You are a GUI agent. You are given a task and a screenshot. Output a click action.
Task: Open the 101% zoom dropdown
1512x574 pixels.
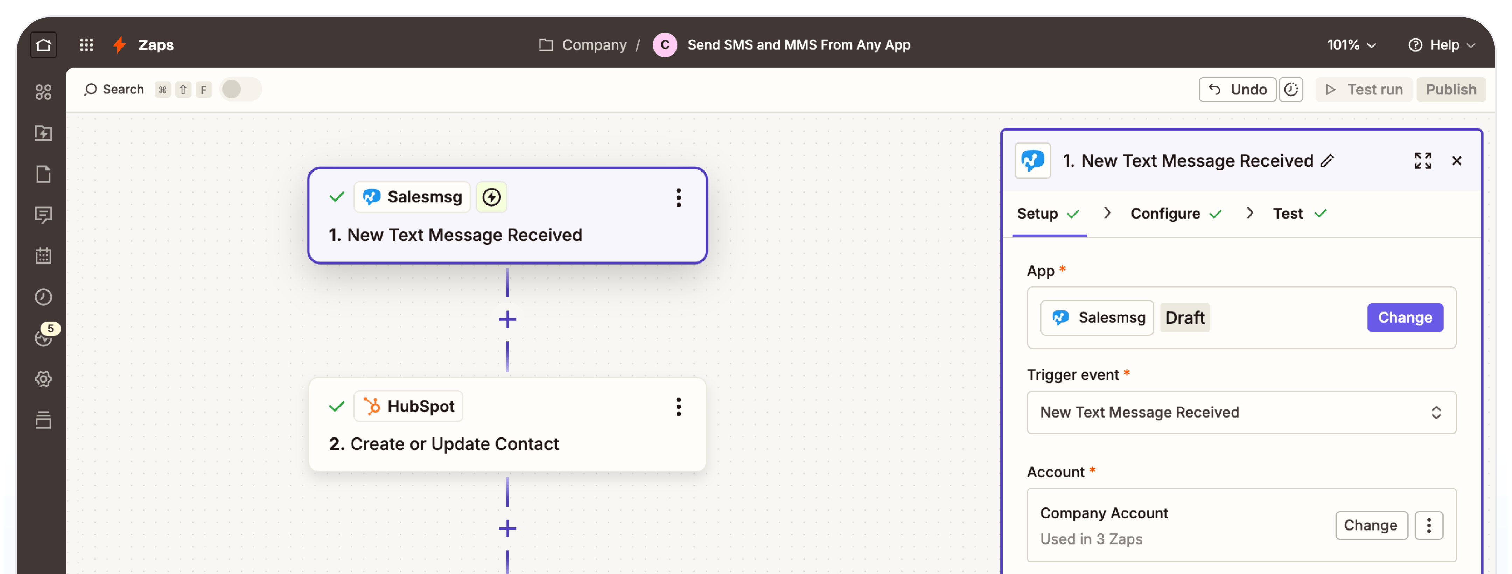click(1351, 44)
